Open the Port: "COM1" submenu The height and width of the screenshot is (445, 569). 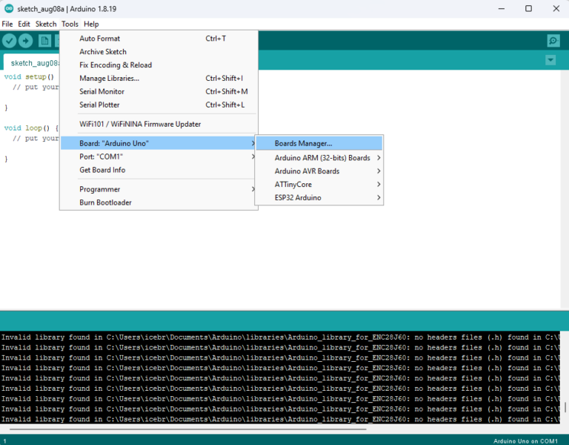point(102,157)
